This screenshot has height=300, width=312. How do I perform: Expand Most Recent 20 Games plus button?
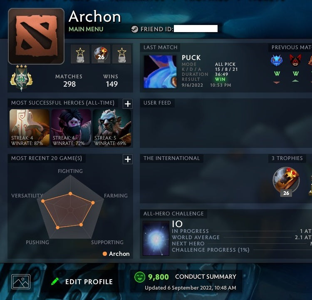pos(128,159)
